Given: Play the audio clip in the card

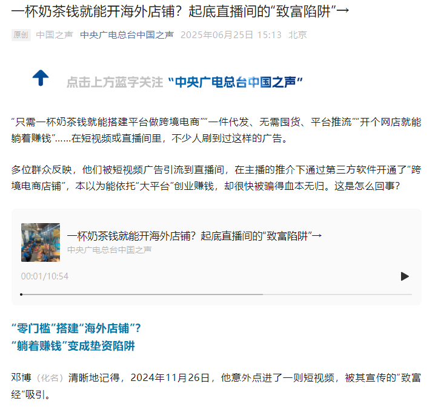Looking at the screenshot, I should pyautogui.click(x=405, y=276).
